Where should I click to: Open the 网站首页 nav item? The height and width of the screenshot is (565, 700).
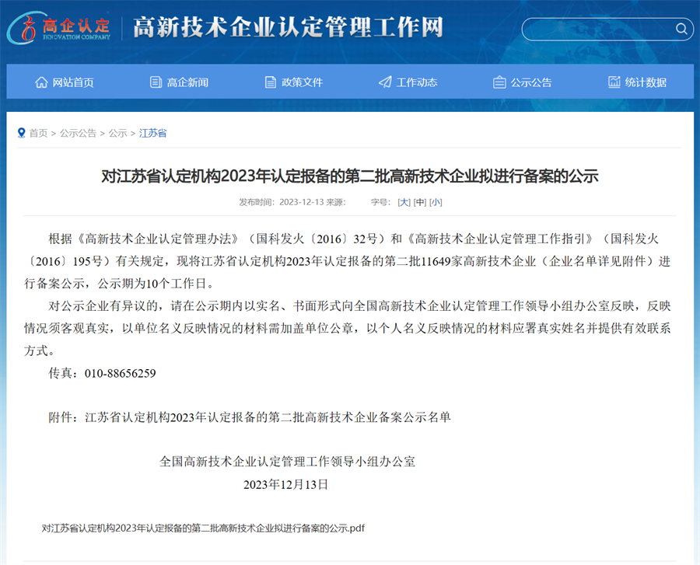coord(73,82)
